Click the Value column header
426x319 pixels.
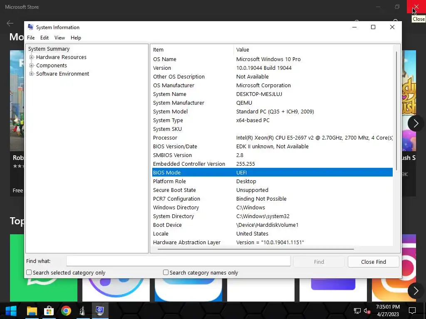tap(313, 50)
